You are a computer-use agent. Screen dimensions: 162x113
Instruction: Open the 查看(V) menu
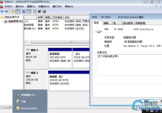point(31,7)
